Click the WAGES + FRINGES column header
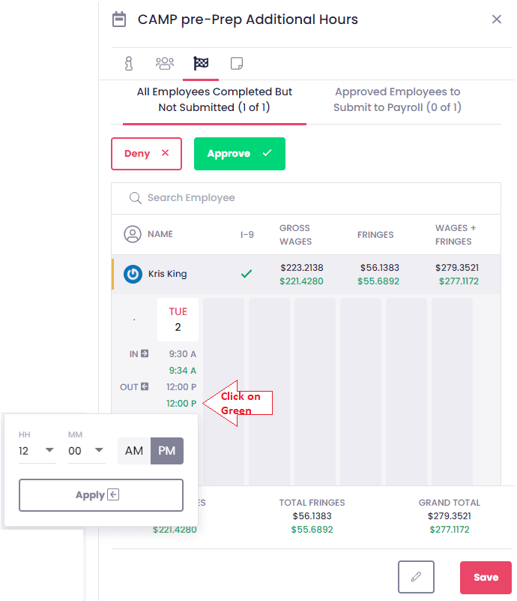Image resolution: width=517 pixels, height=601 pixels. (456, 235)
